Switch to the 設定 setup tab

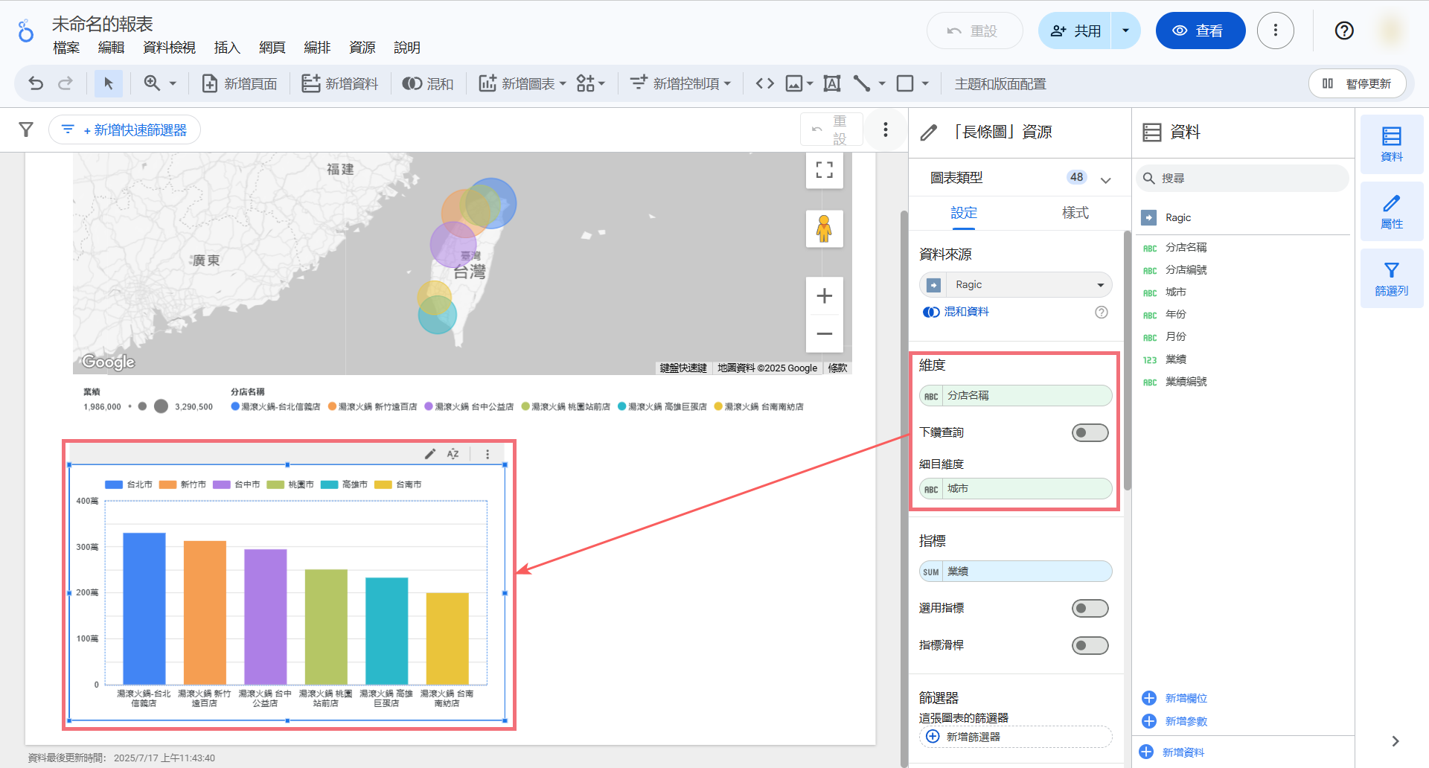pyautogui.click(x=964, y=213)
